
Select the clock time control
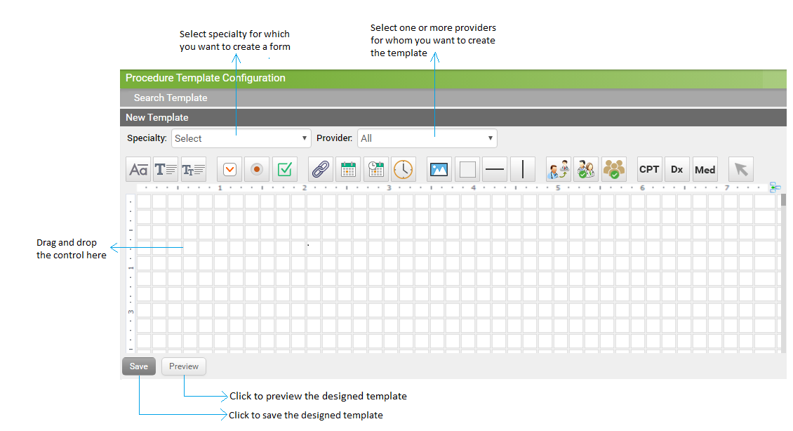tap(403, 169)
